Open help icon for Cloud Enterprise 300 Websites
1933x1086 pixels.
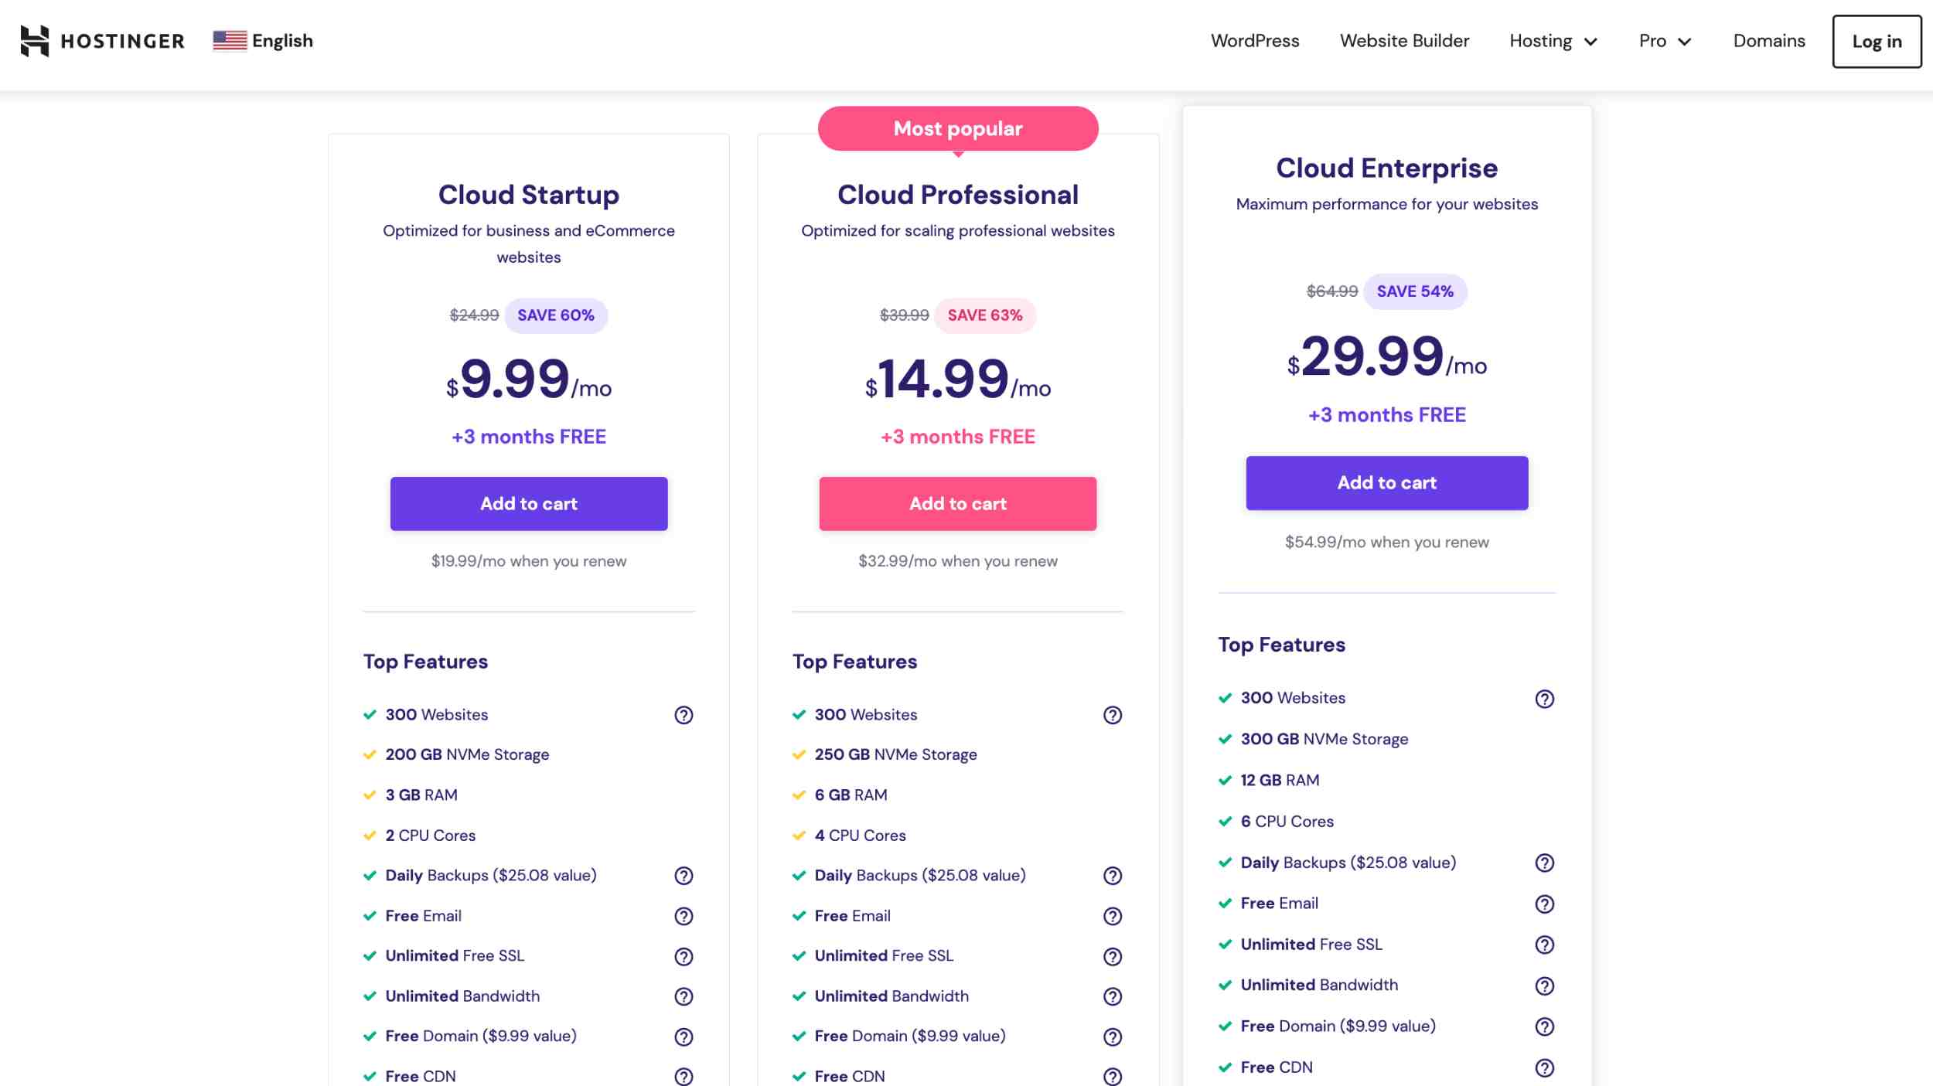point(1545,699)
